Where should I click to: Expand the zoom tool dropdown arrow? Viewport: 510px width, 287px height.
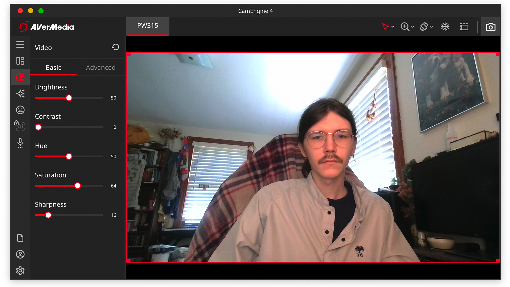point(413,27)
